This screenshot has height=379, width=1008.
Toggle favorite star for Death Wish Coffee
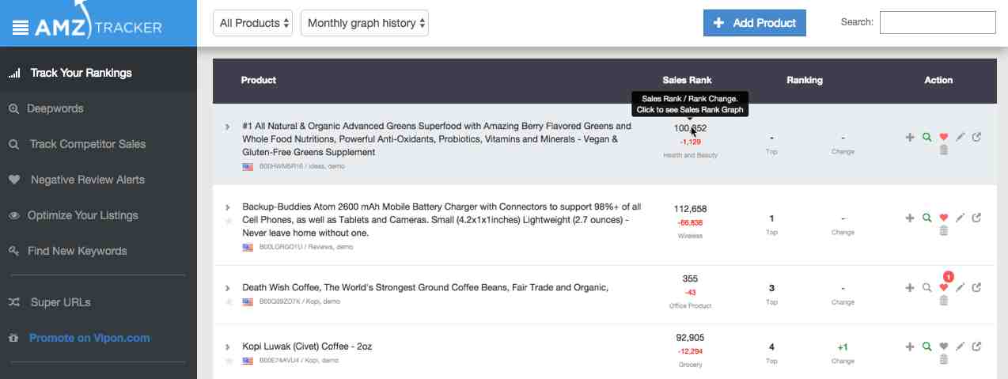[x=228, y=301]
